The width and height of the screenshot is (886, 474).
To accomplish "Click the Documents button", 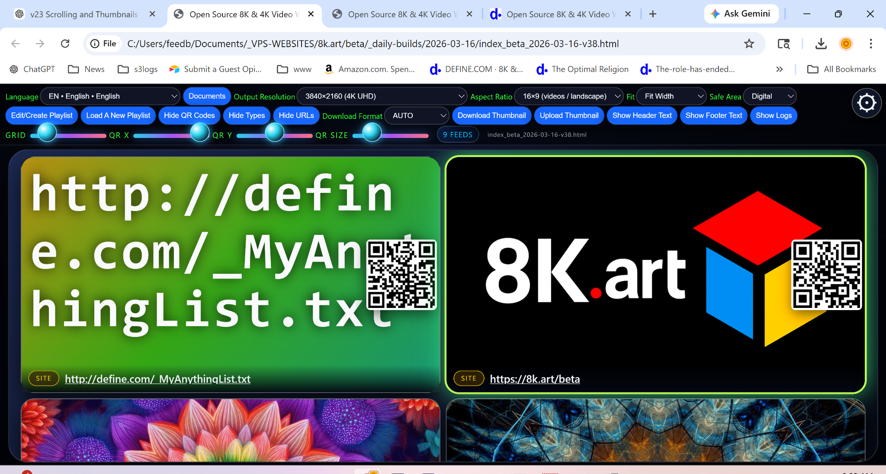I will [207, 96].
